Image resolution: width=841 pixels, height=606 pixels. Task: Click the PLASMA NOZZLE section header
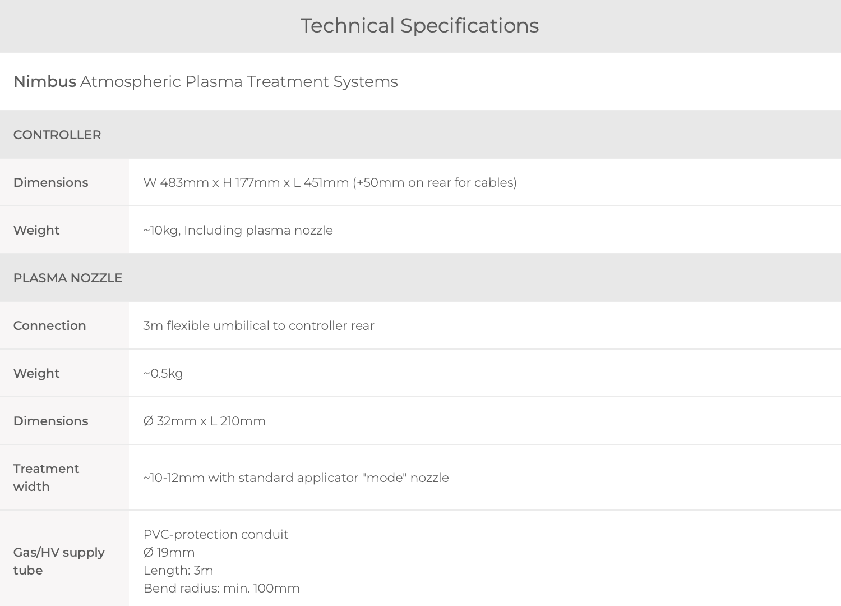coord(68,278)
